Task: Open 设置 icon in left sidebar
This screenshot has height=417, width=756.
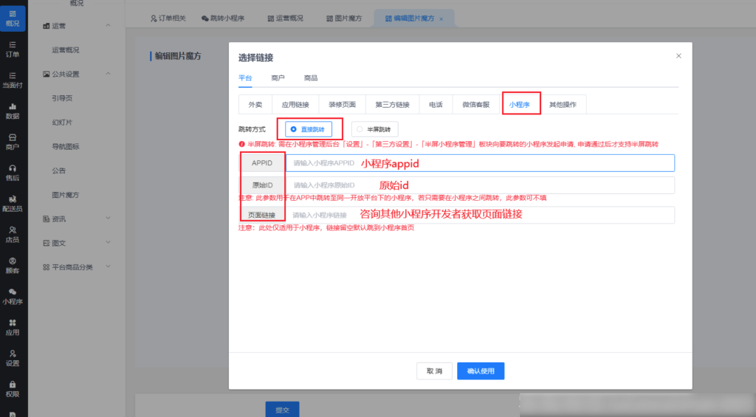Action: pyautogui.click(x=13, y=357)
